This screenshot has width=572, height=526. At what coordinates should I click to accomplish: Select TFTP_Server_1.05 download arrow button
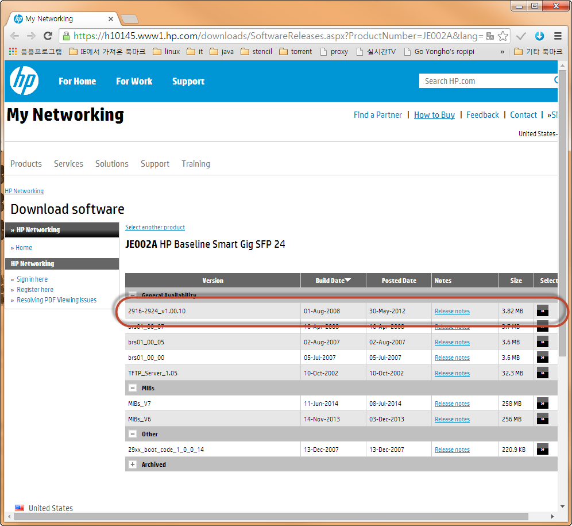[x=543, y=373]
